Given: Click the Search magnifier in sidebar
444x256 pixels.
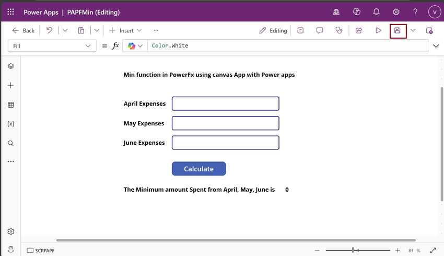Looking at the screenshot, I should [x=11, y=143].
